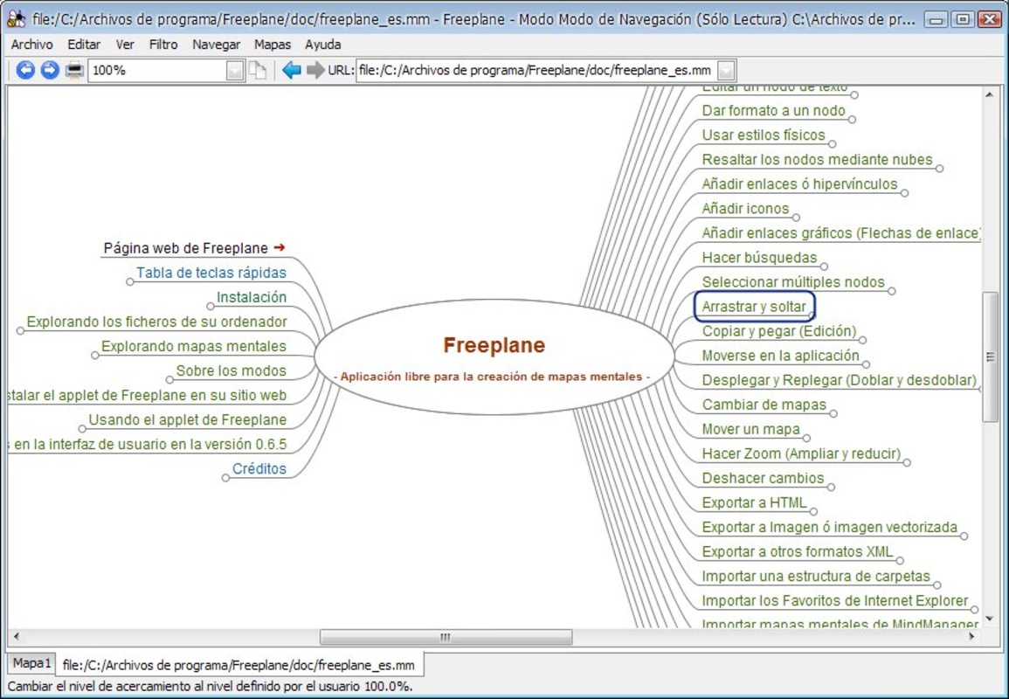Select the Explorando mapas mentales node
Viewport: 1009px width, 699px height.
[194, 346]
